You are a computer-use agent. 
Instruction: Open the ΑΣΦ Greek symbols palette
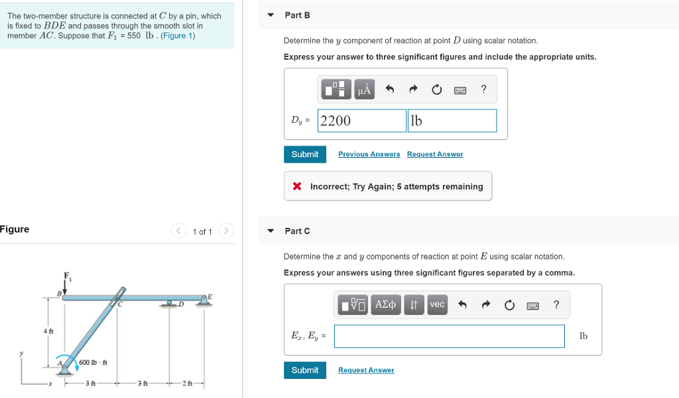(385, 305)
